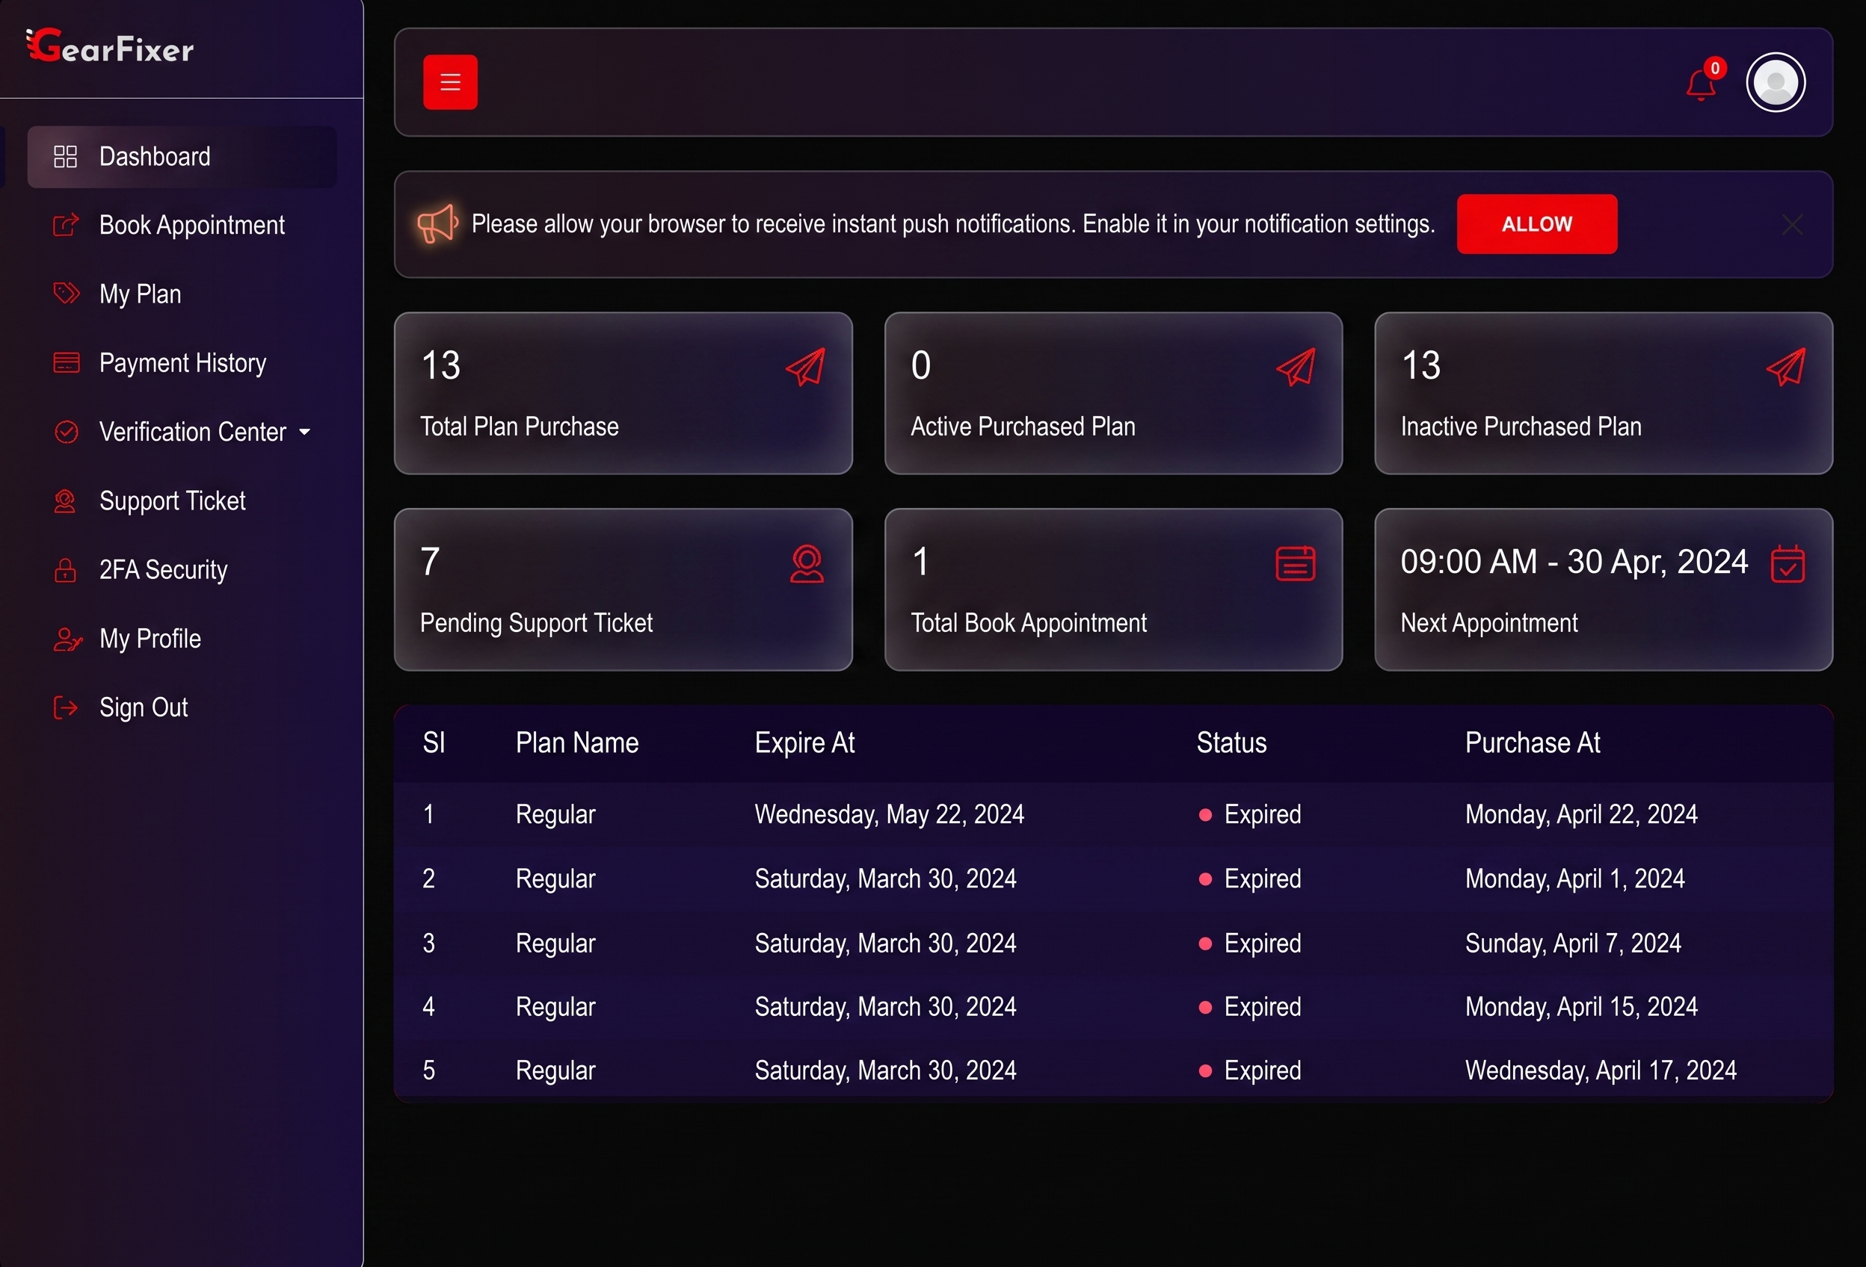Click the megaphone icon in notification banner

click(x=437, y=224)
